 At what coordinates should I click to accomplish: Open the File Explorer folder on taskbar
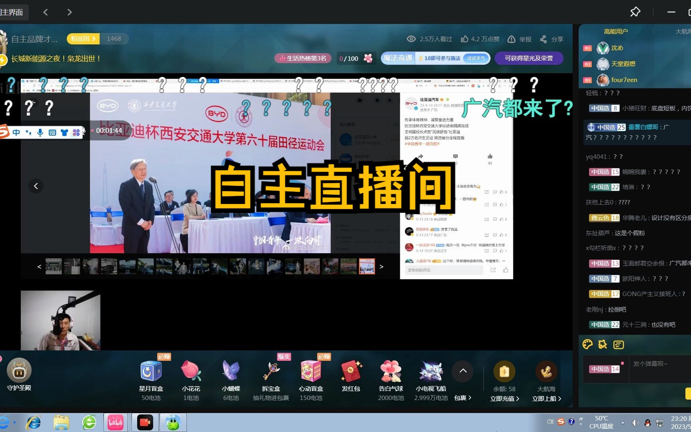[x=62, y=422]
